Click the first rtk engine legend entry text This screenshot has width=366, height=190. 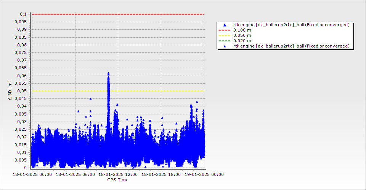[x=291, y=25]
